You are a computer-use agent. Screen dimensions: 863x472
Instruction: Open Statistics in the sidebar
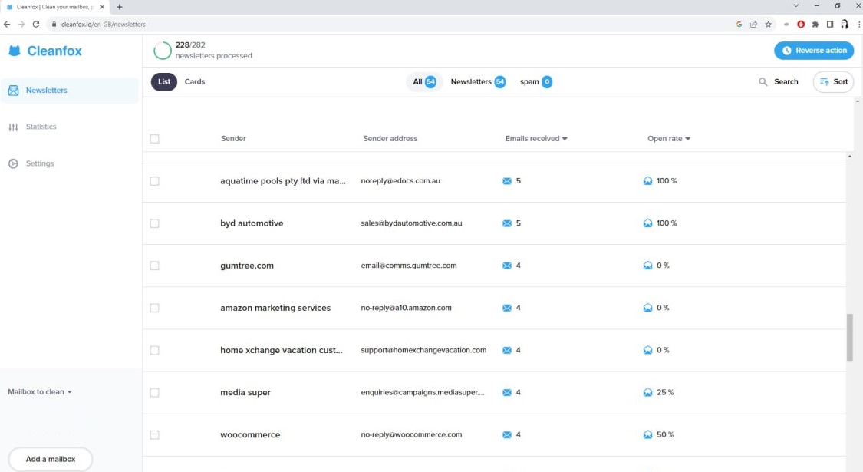pyautogui.click(x=41, y=127)
